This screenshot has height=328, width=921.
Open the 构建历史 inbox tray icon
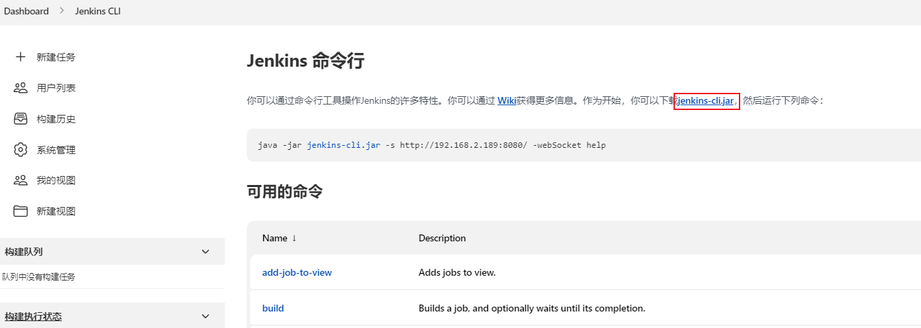coord(21,119)
